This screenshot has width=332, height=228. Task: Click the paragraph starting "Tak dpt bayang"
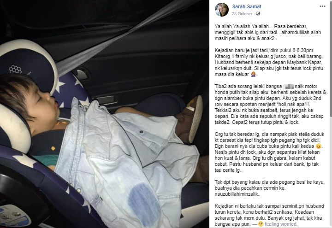click(270, 188)
